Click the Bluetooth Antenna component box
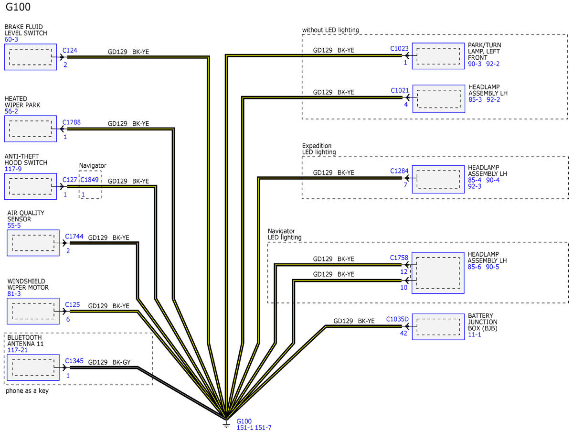 (x=32, y=367)
